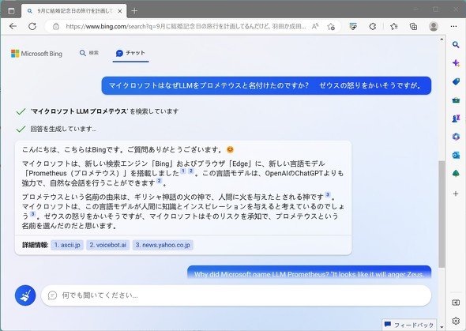This screenshot has width=466, height=331.
Task: Add sidebar app with plus icon
Action: [456, 194]
